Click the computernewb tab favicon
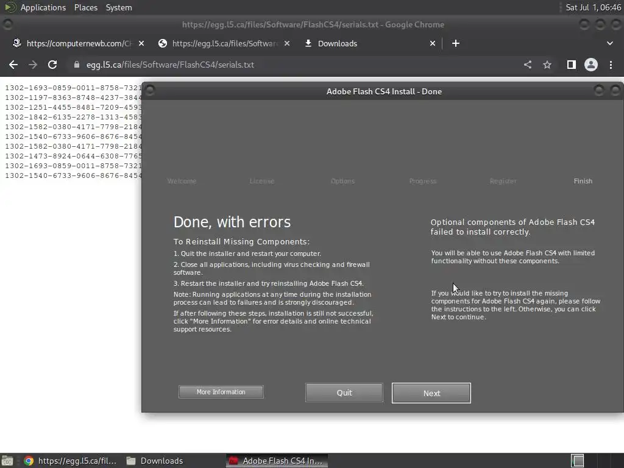 [x=16, y=43]
